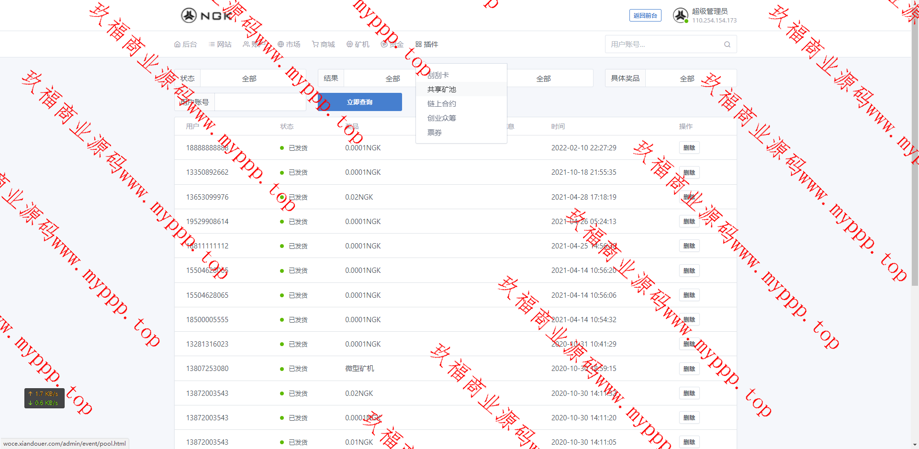Click the 超级管理员 username text

[x=709, y=11]
